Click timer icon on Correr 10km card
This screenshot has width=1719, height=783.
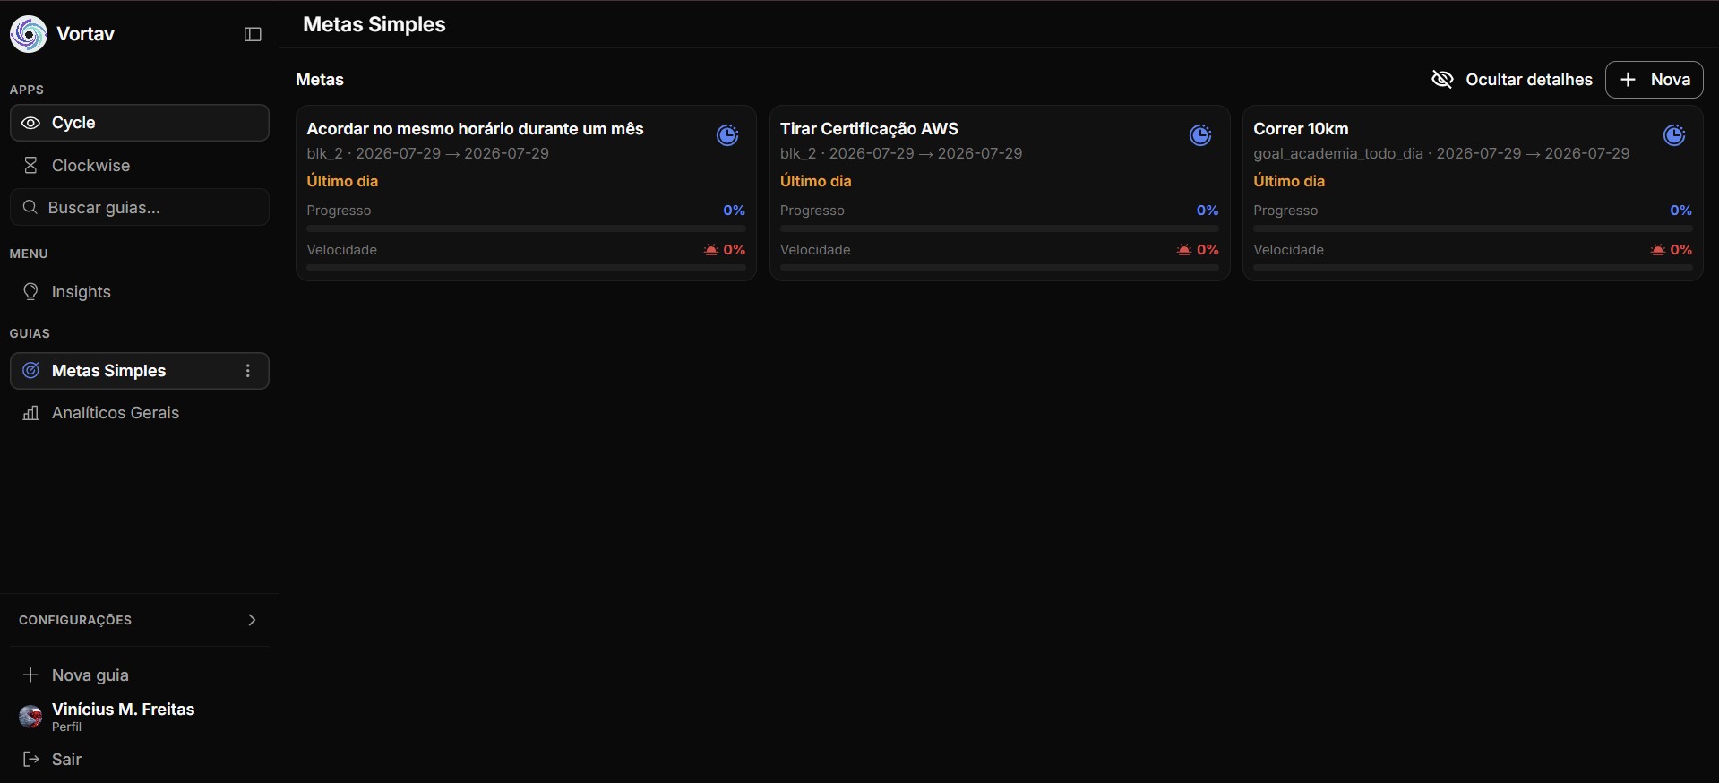click(x=1674, y=135)
